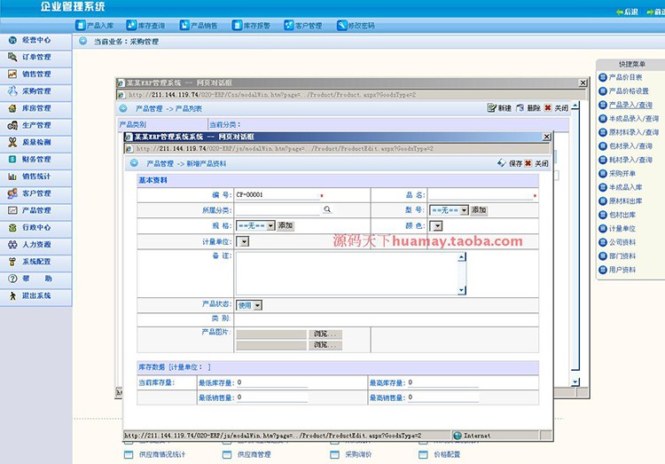Click the 品名 input field
This screenshot has height=464, width=665.
(x=481, y=195)
